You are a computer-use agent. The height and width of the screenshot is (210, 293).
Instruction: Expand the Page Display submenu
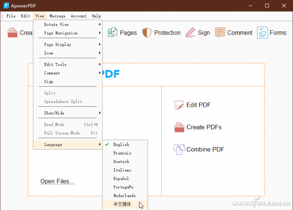pyautogui.click(x=68, y=45)
